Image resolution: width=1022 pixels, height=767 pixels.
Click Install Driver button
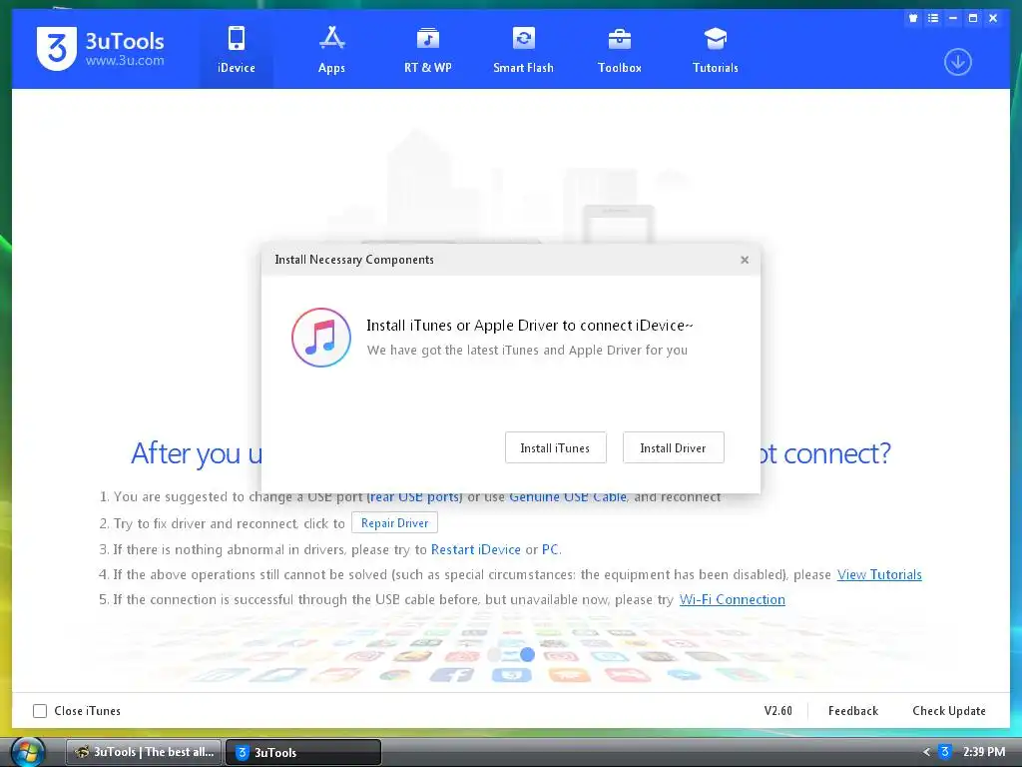point(673,448)
